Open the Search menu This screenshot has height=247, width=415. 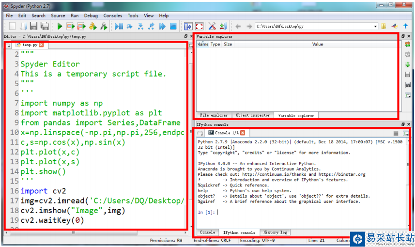point(38,15)
